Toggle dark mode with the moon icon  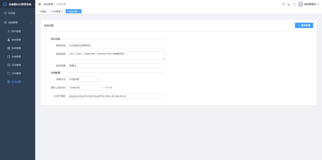pyautogui.click(x=289, y=4)
